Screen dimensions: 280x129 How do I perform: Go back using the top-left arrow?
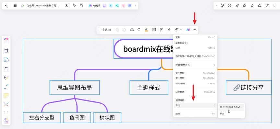[x=6, y=5]
